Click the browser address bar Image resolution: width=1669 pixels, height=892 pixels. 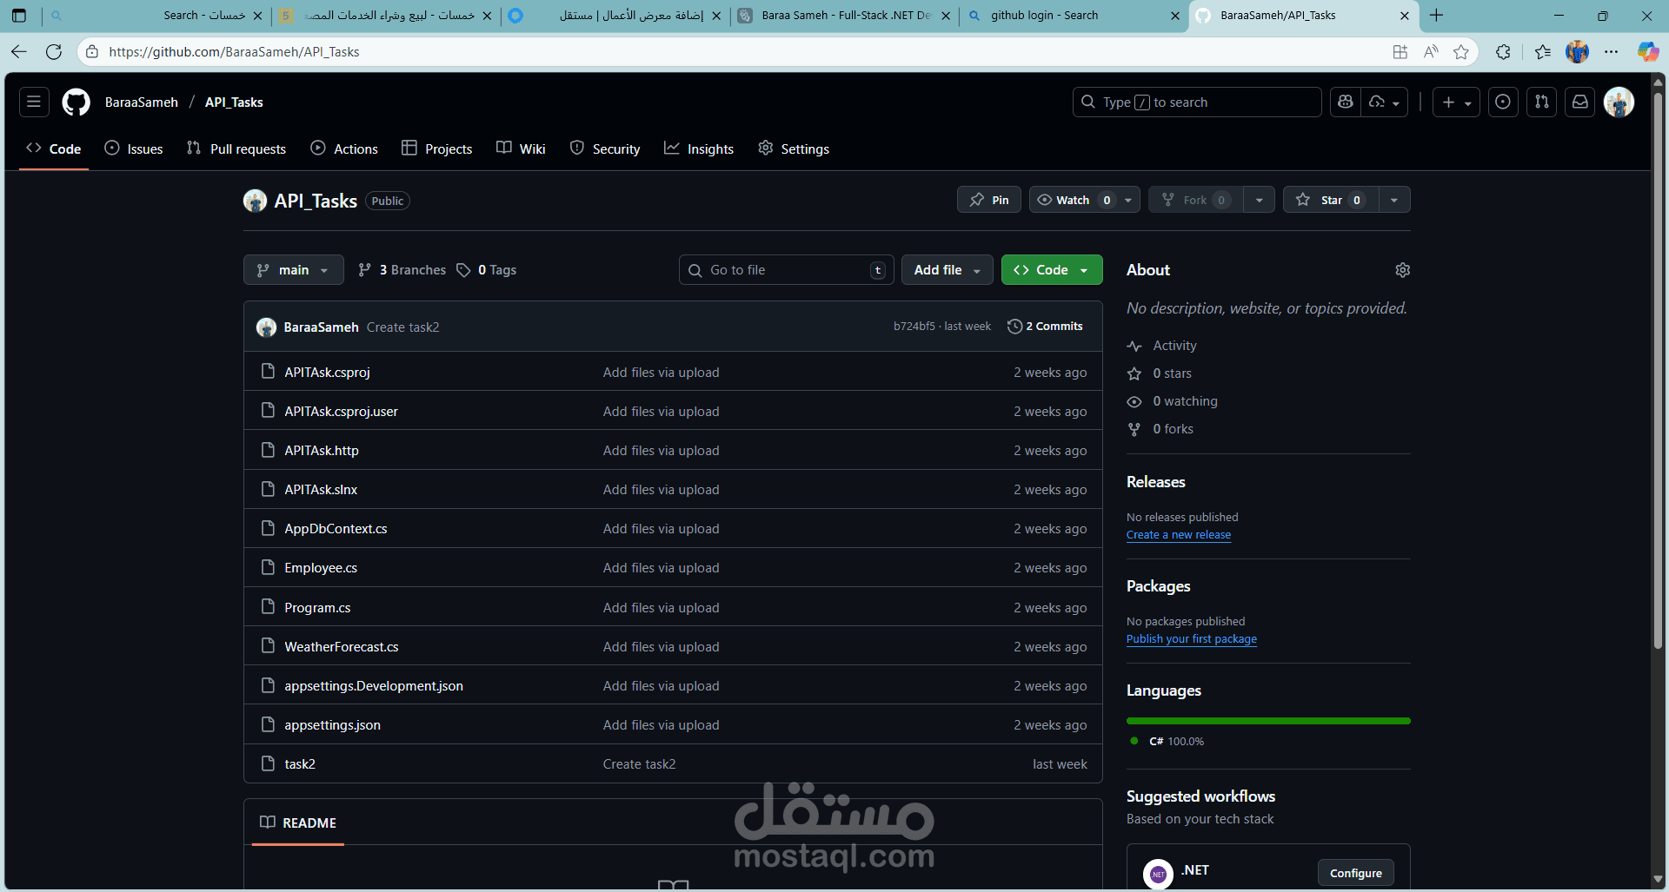(x=739, y=52)
